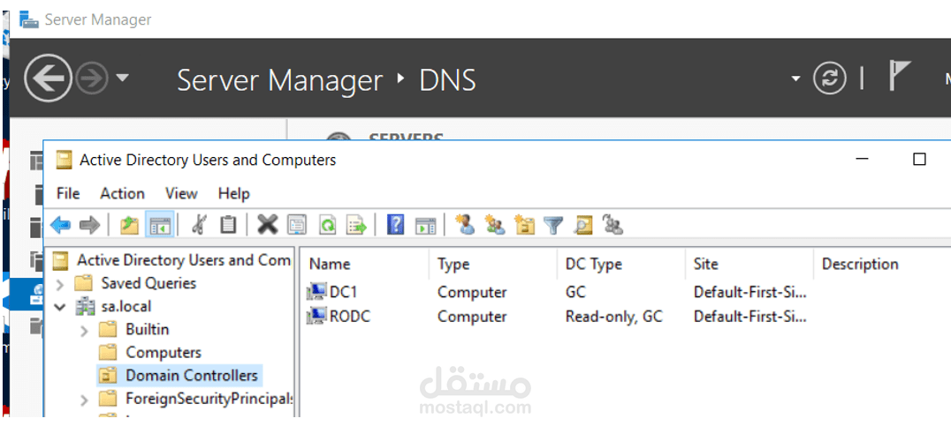Viewport: 951px width, 426px height.
Task: Go up one level with folder icon
Action: (x=129, y=226)
